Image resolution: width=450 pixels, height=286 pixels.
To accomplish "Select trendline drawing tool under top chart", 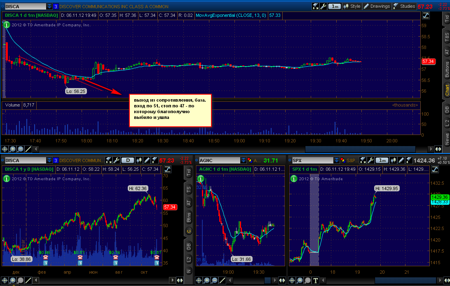I will click(x=28, y=149).
